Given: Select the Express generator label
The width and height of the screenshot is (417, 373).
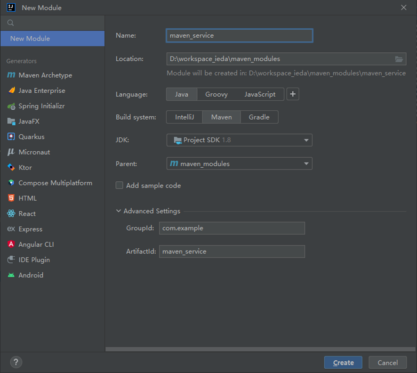Looking at the screenshot, I should 30,229.
